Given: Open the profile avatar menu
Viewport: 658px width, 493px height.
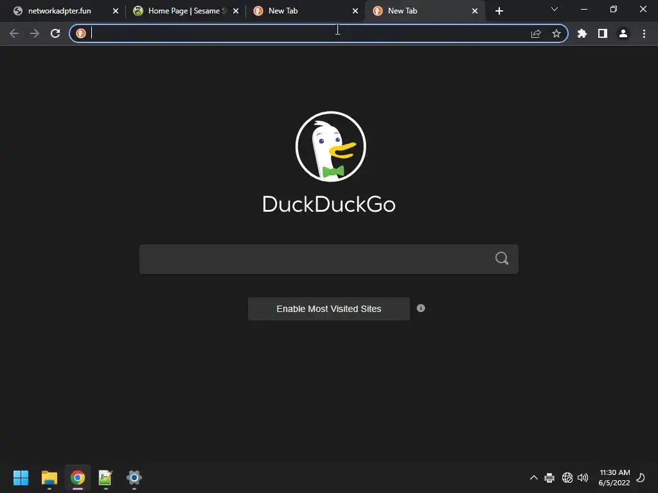Looking at the screenshot, I should (x=623, y=33).
